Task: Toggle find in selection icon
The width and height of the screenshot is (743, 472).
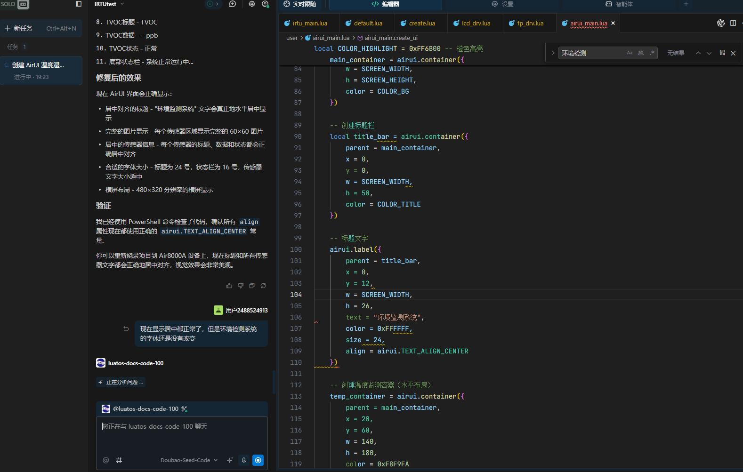Action: click(x=722, y=53)
